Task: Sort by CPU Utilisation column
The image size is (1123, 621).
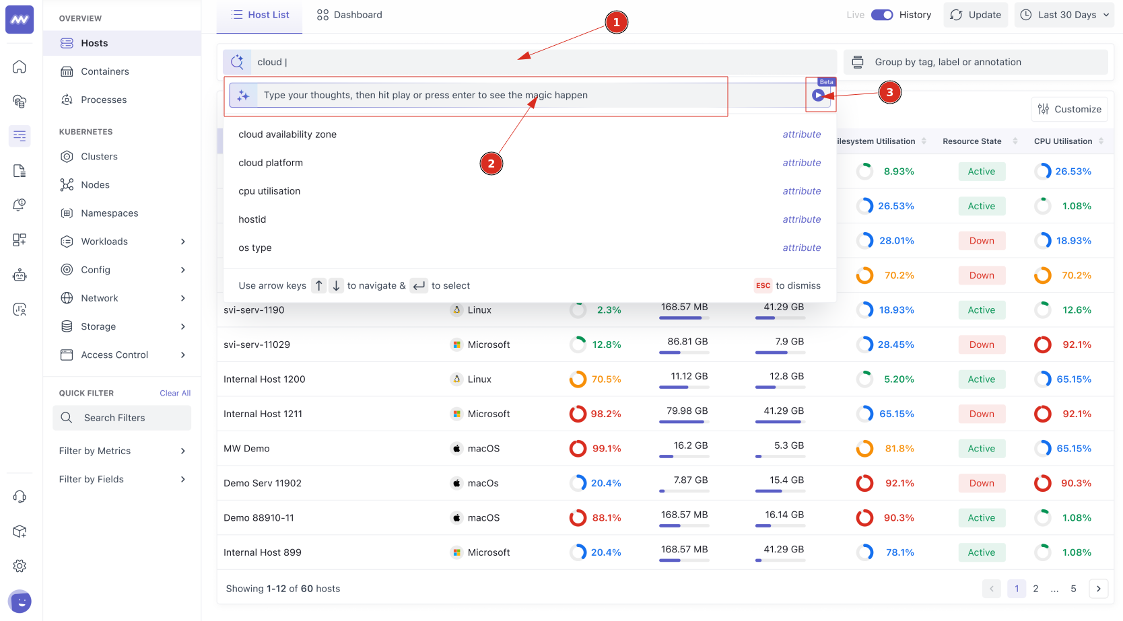Action: coord(1101,141)
